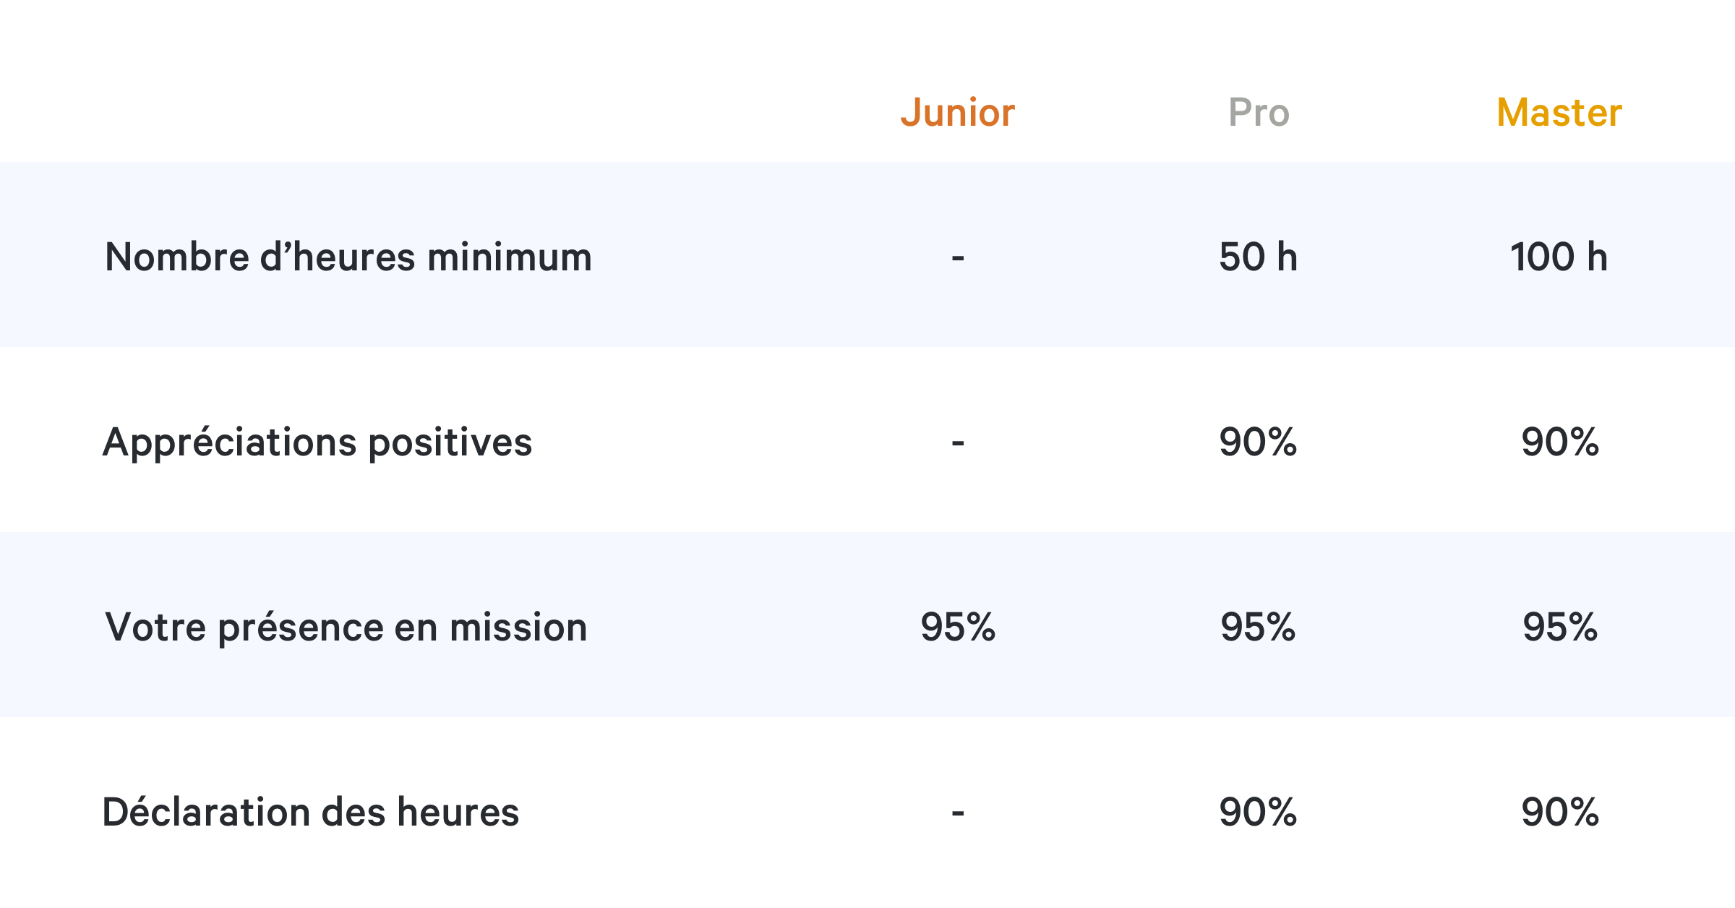This screenshot has width=1735, height=908.
Task: Click Junior's 95% presence value
Action: click(958, 628)
